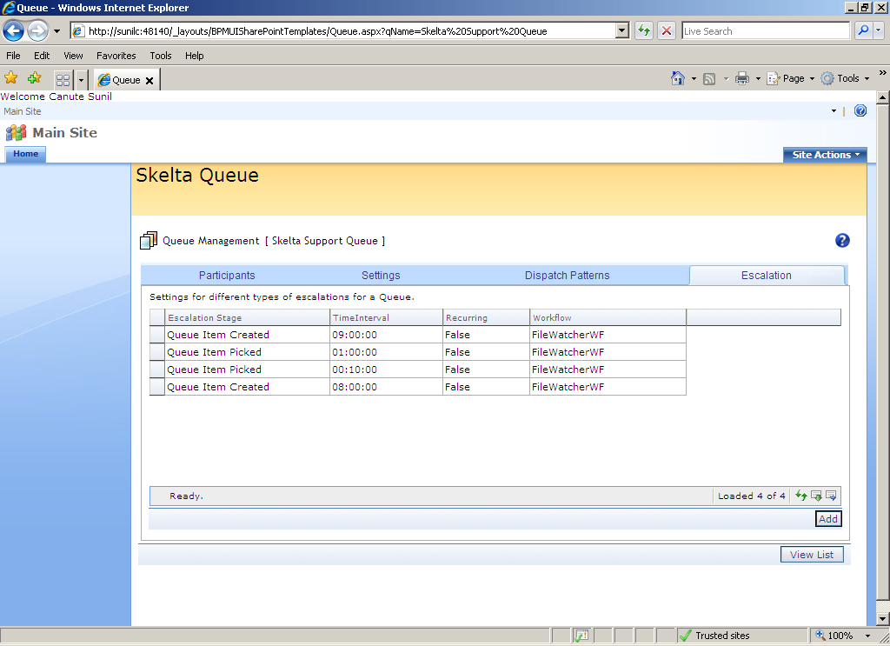
Task: Click the blue right-arrow grid icon
Action: [831, 496]
